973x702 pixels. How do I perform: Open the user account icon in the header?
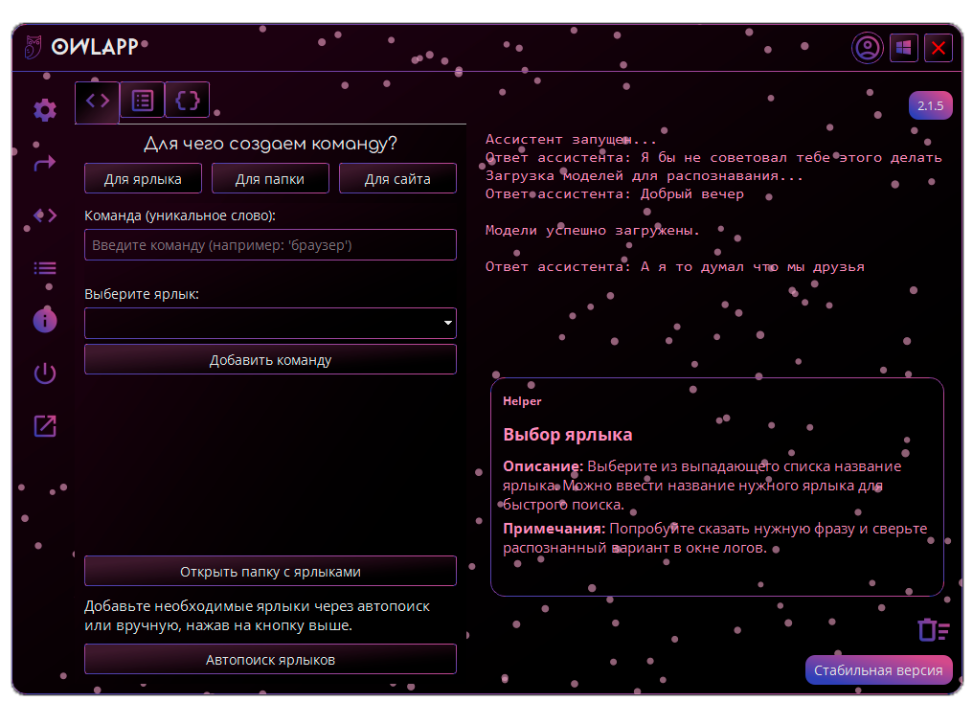click(x=867, y=48)
